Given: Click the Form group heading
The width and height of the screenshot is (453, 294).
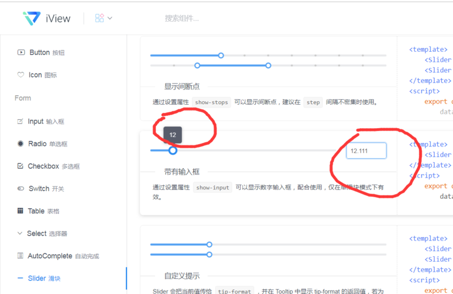Looking at the screenshot, I should (23, 98).
